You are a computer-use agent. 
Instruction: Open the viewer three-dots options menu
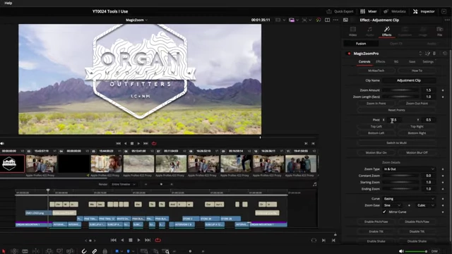(335, 20)
